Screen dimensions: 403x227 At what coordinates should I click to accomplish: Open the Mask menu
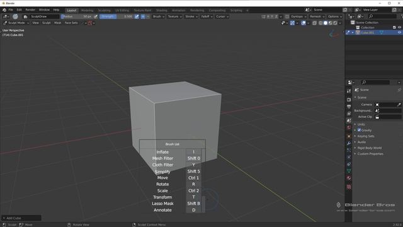(x=57, y=23)
